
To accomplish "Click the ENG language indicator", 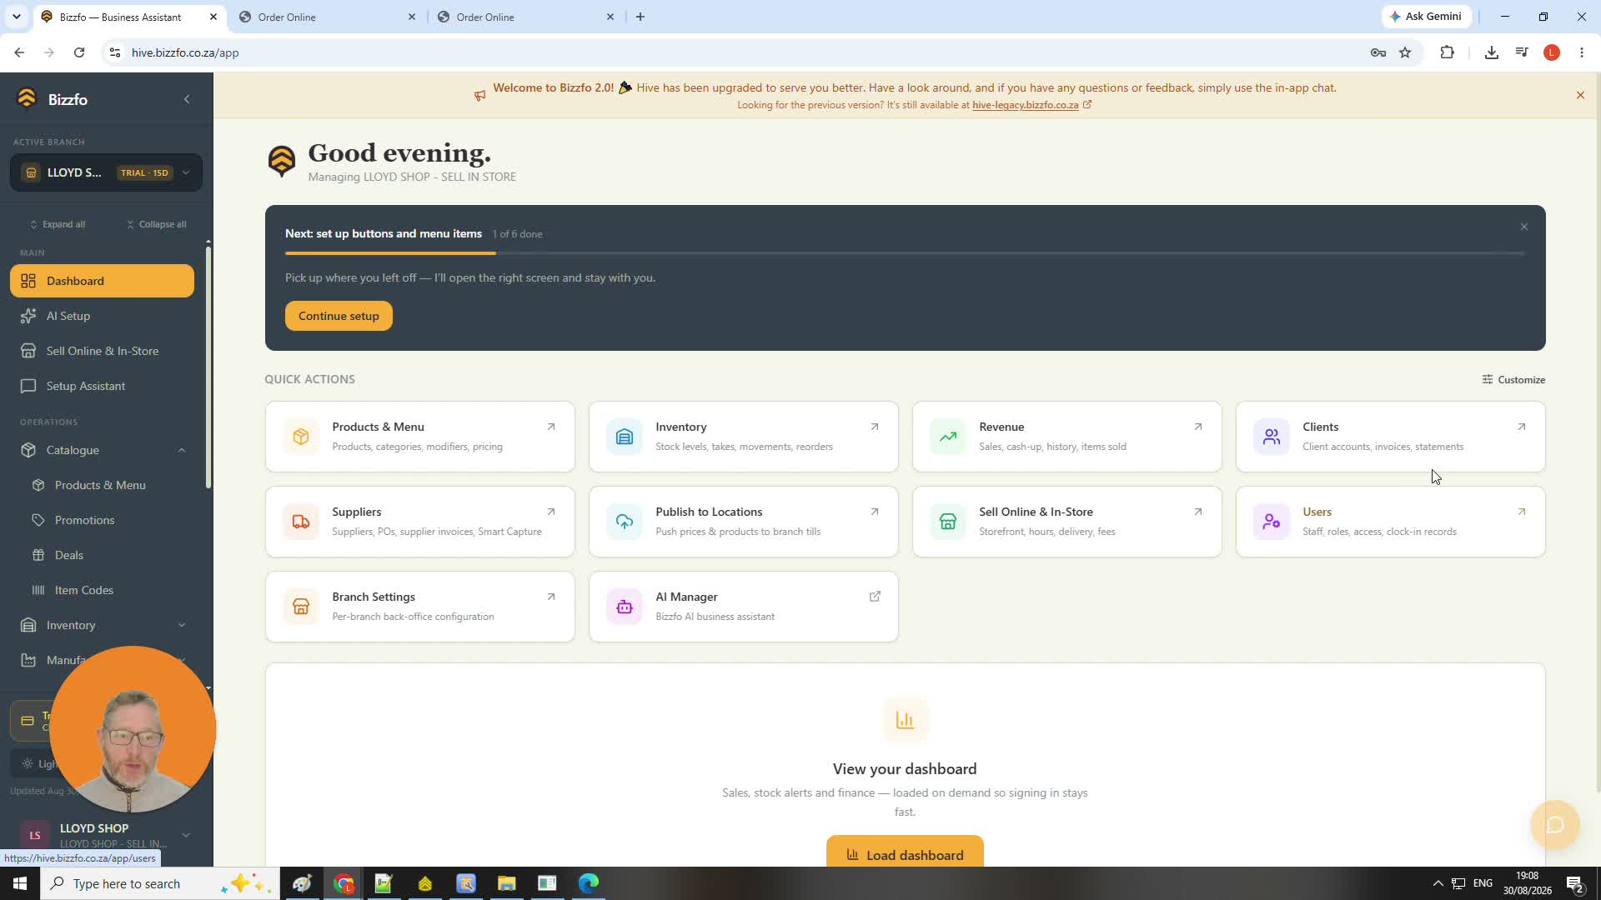I will pyautogui.click(x=1483, y=883).
